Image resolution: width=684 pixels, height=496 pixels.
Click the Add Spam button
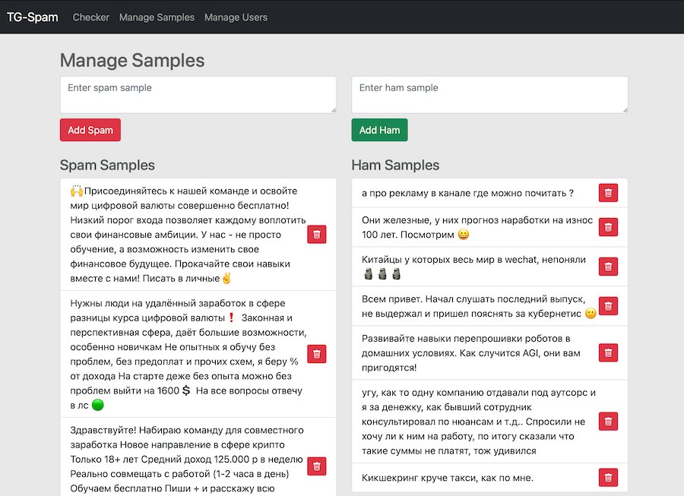pos(90,130)
